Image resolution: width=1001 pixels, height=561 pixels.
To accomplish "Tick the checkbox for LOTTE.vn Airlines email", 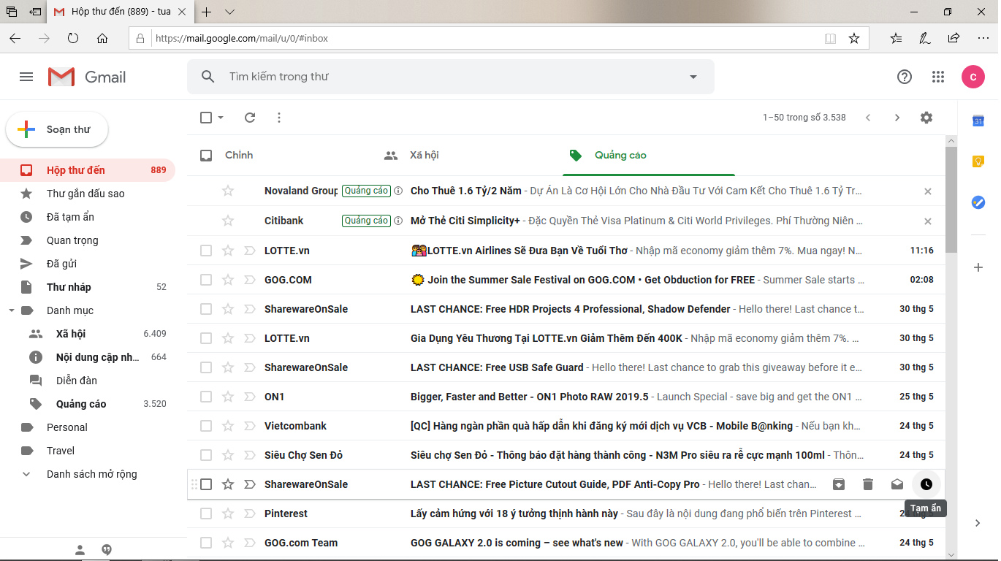I will pyautogui.click(x=206, y=251).
